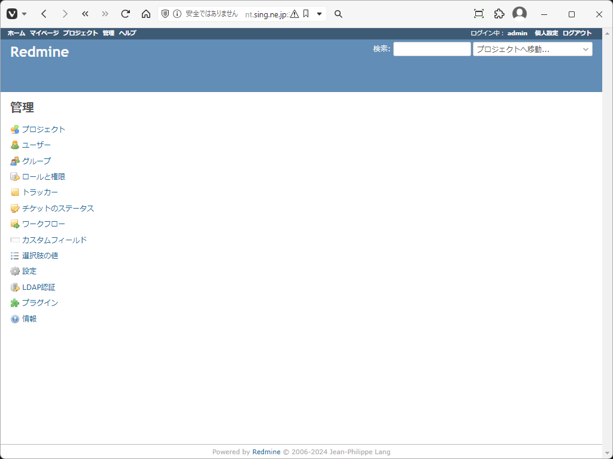Click the issue status icon beside チケットのステータス
The height and width of the screenshot is (459, 613).
[15, 209]
